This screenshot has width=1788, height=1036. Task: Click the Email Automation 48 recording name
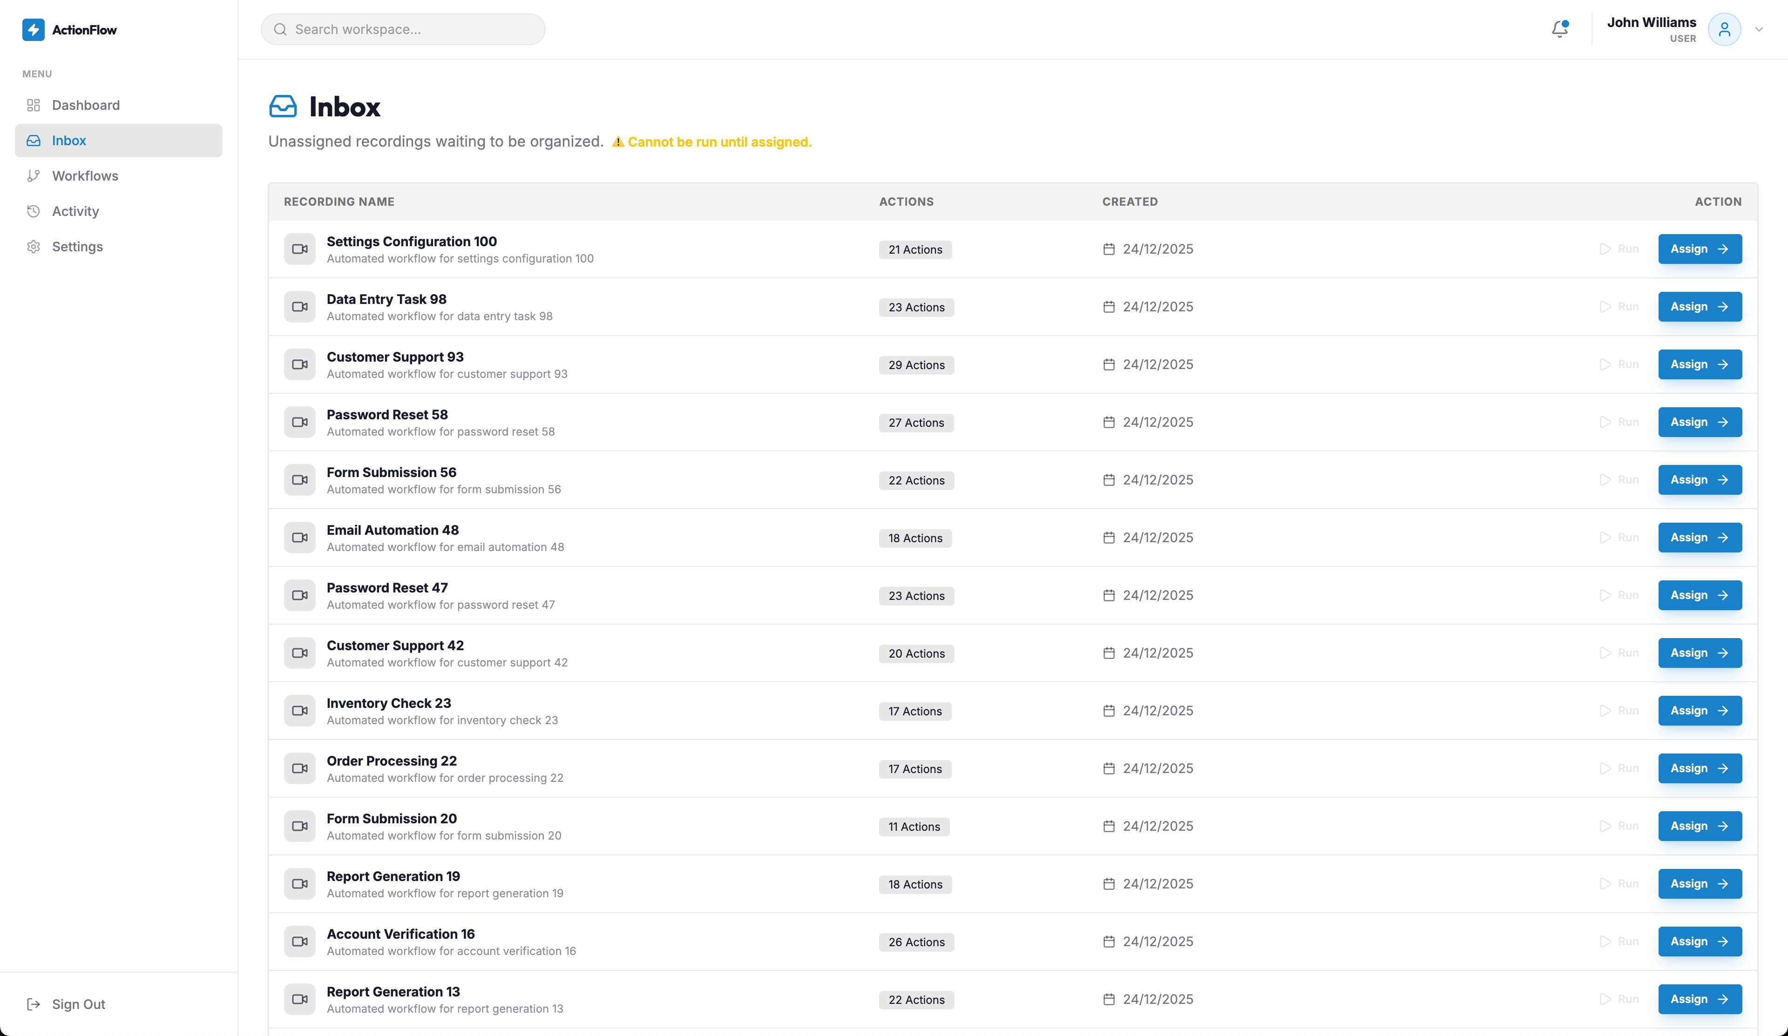pyautogui.click(x=393, y=530)
